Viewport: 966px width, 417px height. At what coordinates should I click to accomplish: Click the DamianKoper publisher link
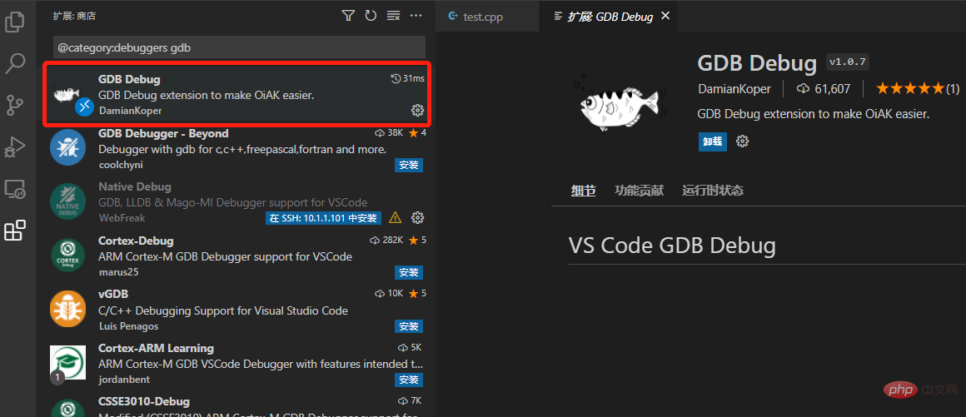(734, 89)
